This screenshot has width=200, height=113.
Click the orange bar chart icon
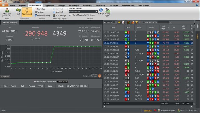[133, 22]
